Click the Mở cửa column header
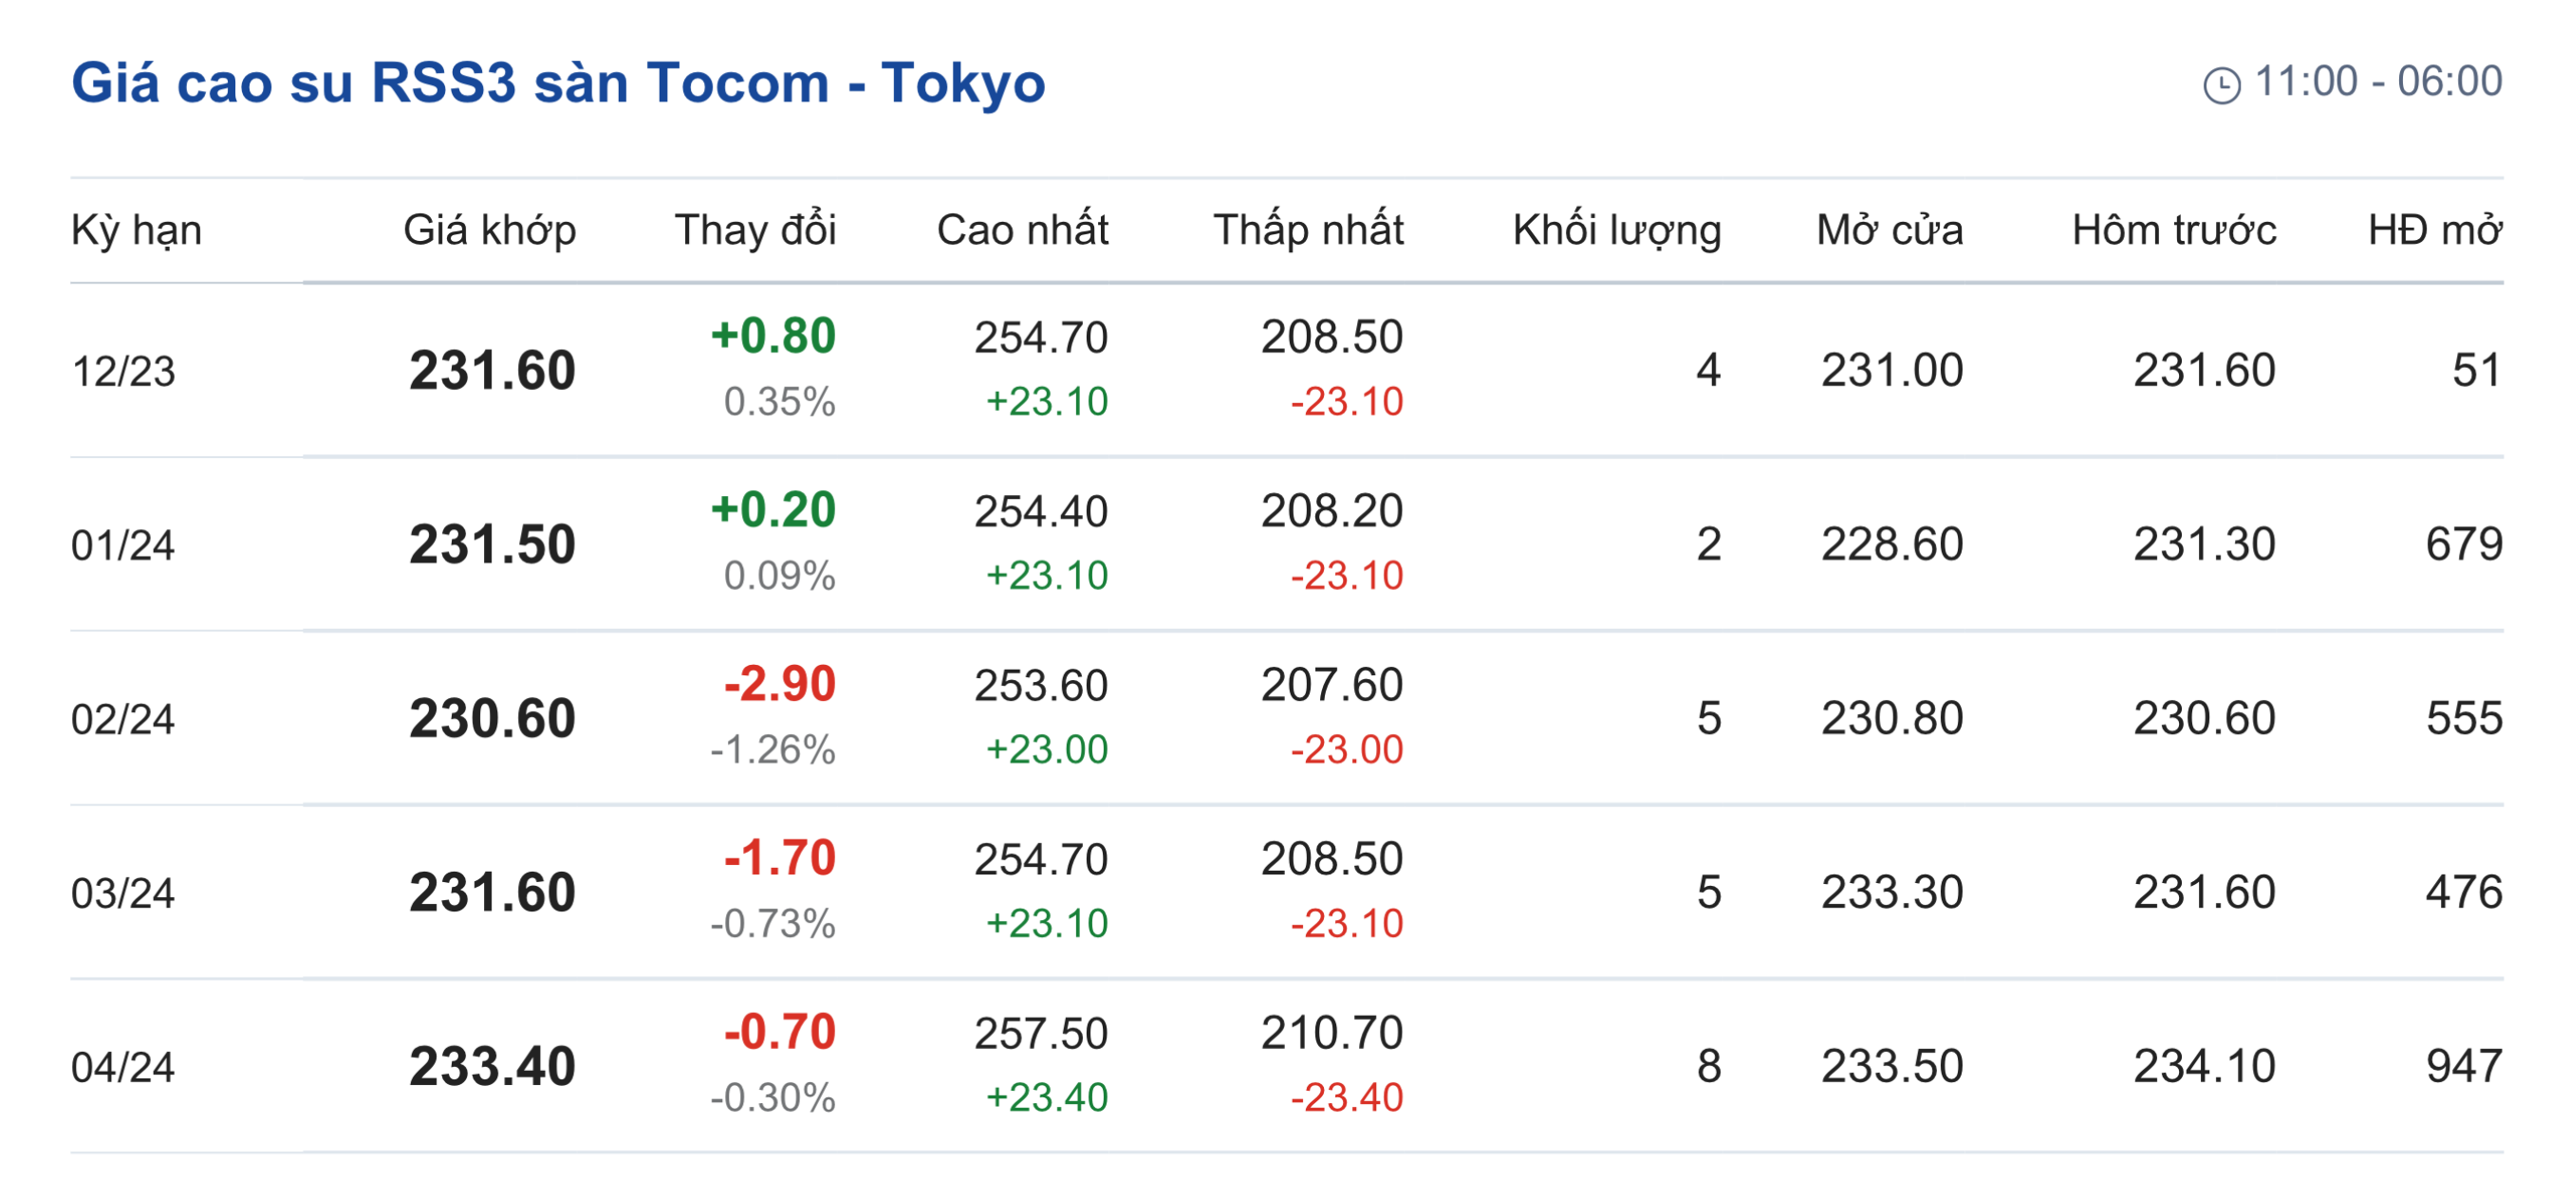The width and height of the screenshot is (2551, 1178). [1890, 230]
